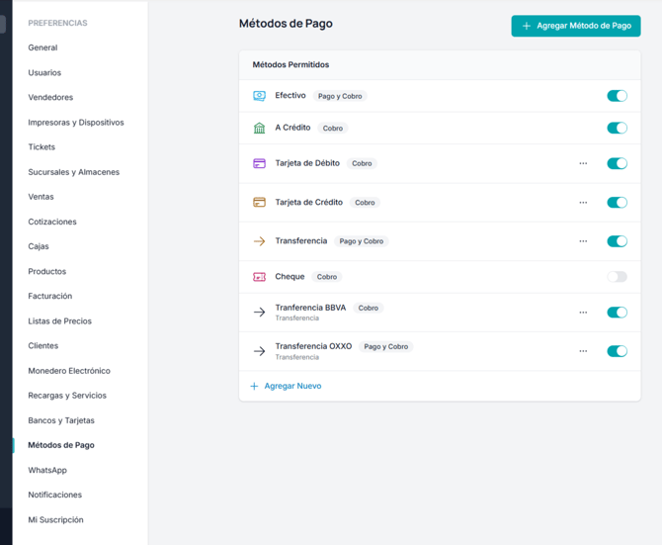
Task: Open WhatsApp settings
Action: click(47, 470)
